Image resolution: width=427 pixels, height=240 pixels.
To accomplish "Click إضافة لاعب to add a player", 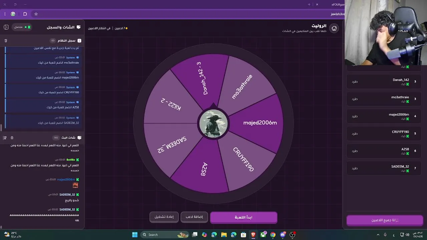I will (194, 217).
